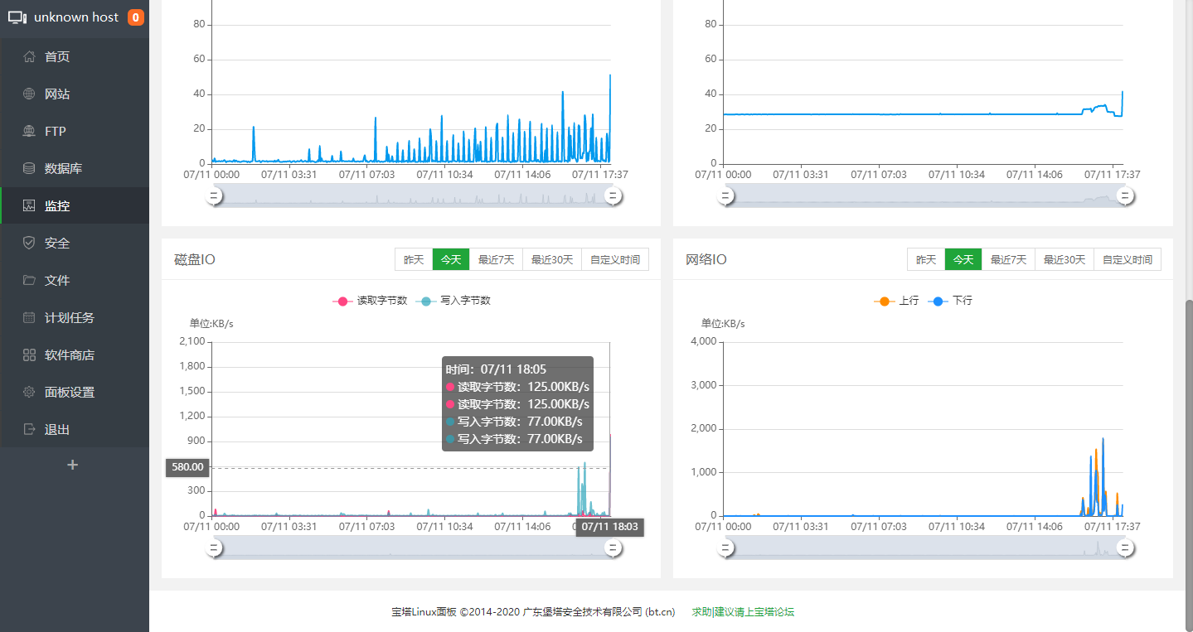Click left zoom handle of top-right chart
The height and width of the screenshot is (632, 1193).
point(726,195)
